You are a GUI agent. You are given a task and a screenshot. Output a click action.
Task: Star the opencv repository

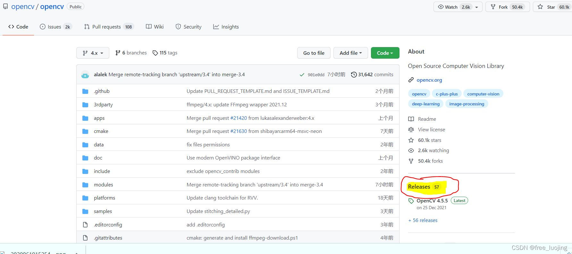click(552, 7)
